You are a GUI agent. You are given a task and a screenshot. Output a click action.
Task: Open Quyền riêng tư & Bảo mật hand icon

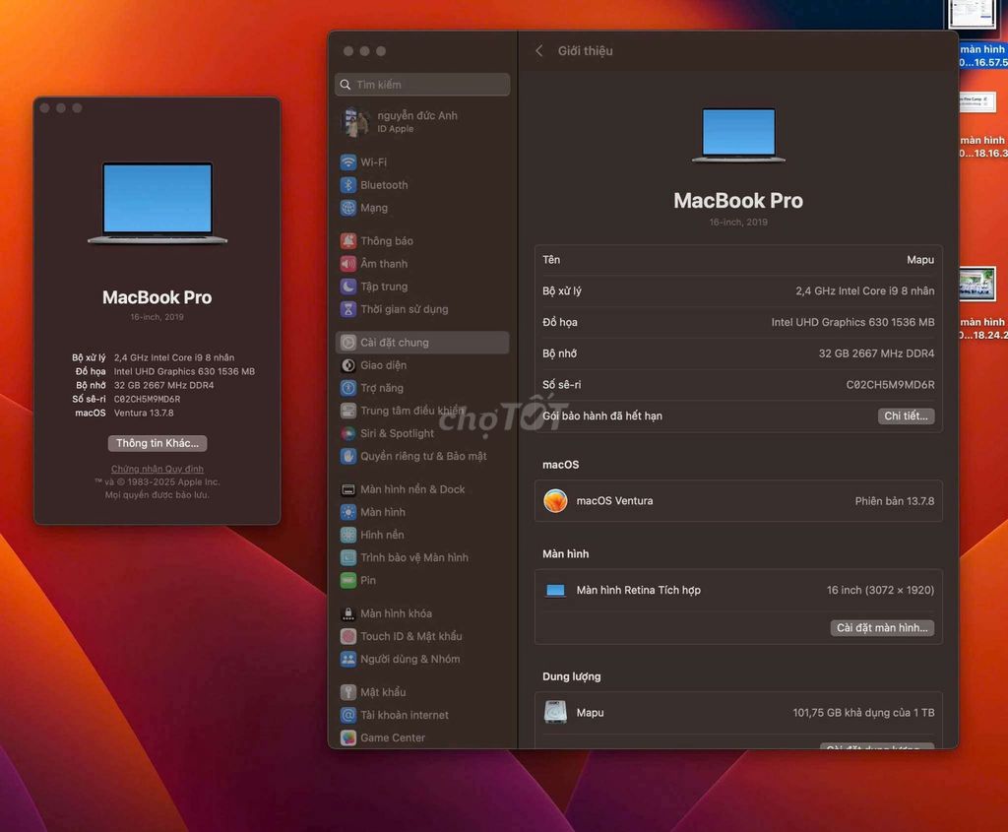click(x=347, y=457)
